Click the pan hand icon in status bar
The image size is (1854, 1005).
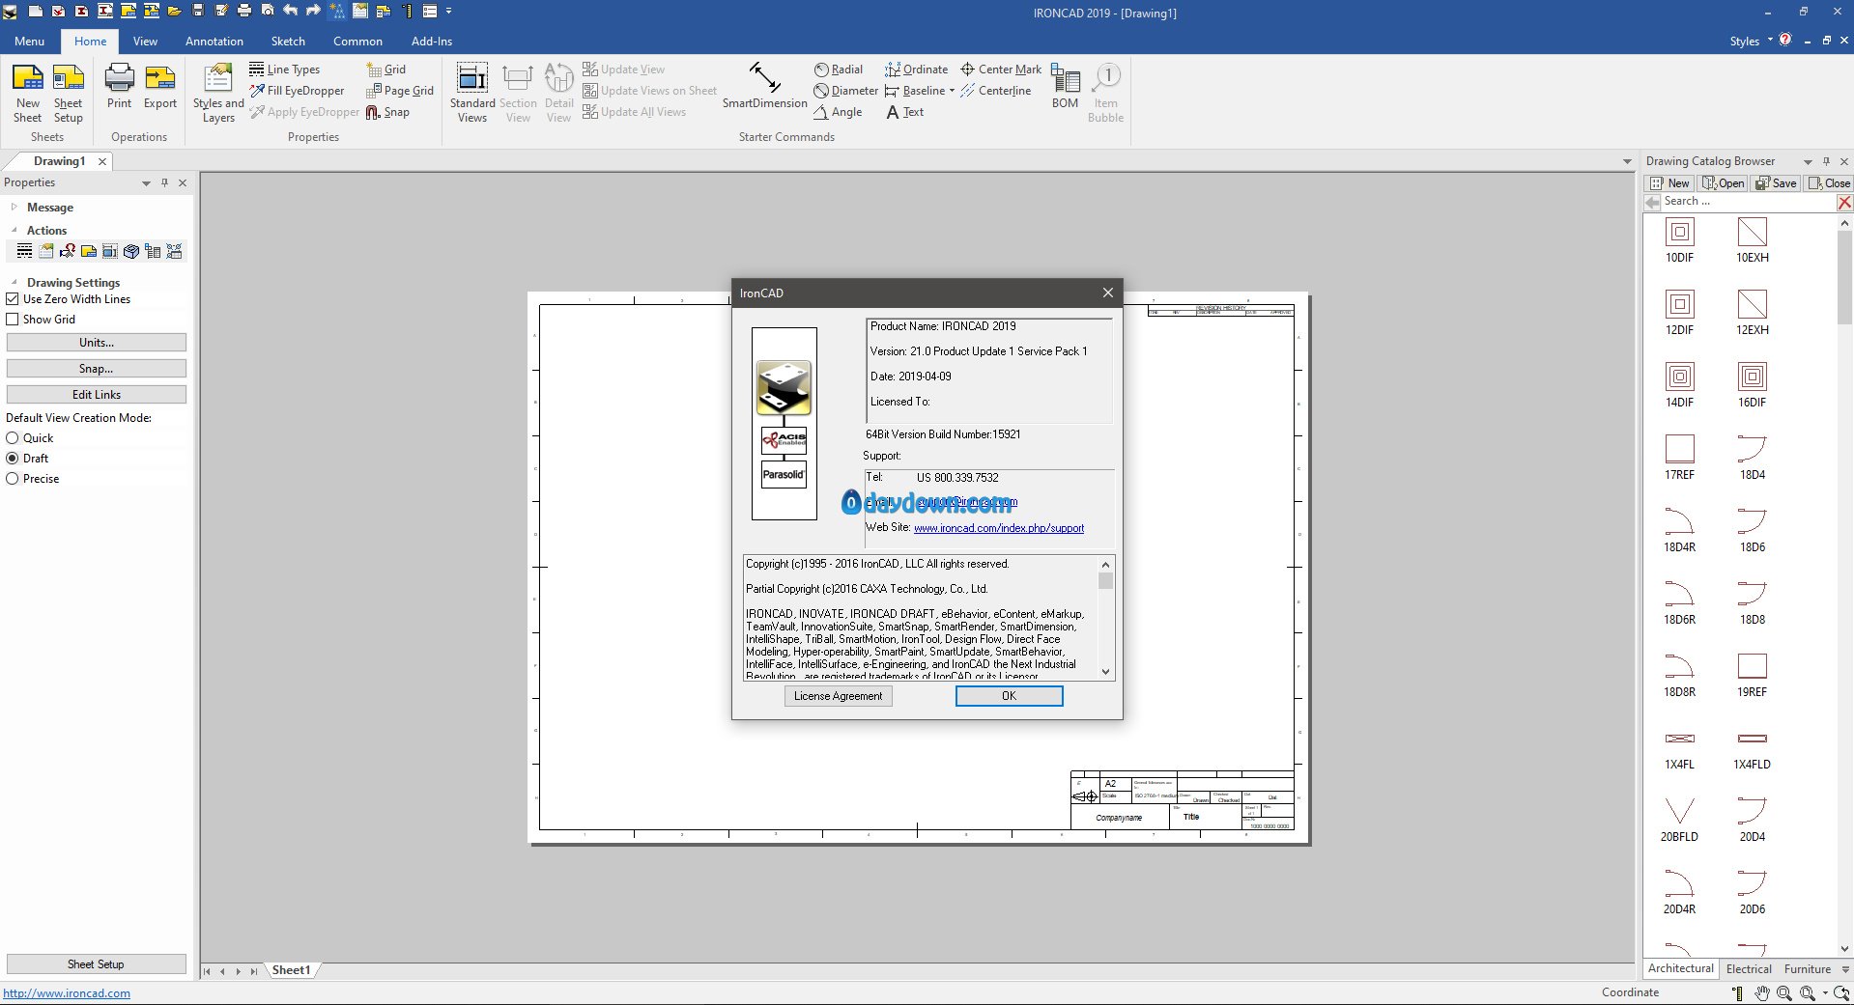[1762, 992]
